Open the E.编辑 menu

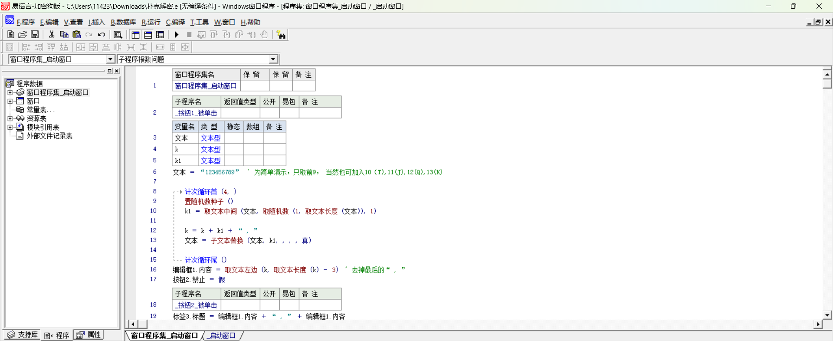[49, 22]
